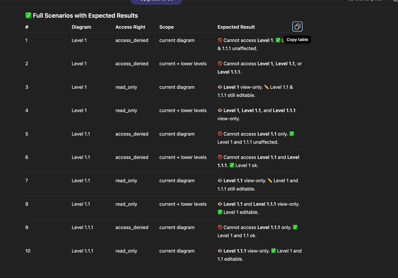Click the expected result text of row 5
Viewport: 398px width, 278px height.
pyautogui.click(x=256, y=138)
